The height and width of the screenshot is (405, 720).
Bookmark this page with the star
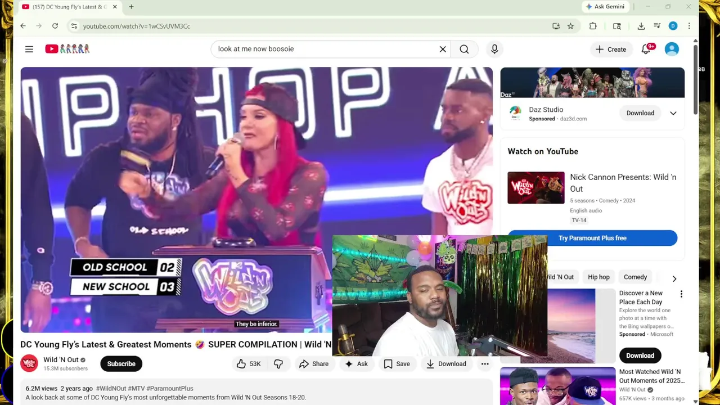coord(570,26)
